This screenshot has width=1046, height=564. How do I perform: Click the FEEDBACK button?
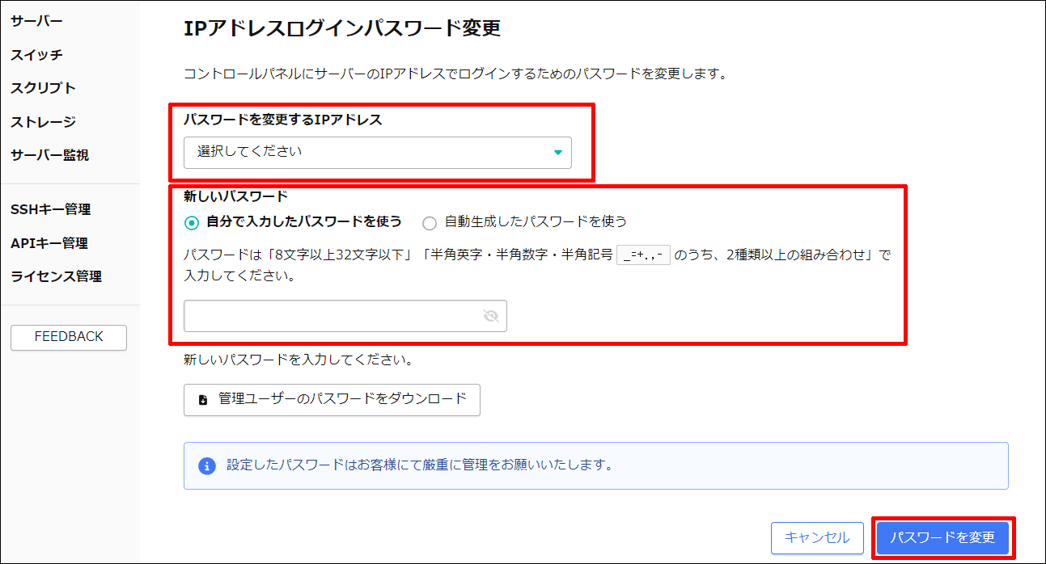68,337
